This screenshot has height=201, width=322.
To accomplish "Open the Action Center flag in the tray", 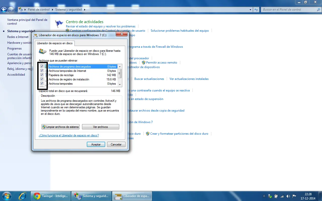I will click(x=294, y=196).
